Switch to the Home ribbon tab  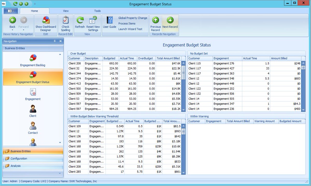tap(34, 11)
